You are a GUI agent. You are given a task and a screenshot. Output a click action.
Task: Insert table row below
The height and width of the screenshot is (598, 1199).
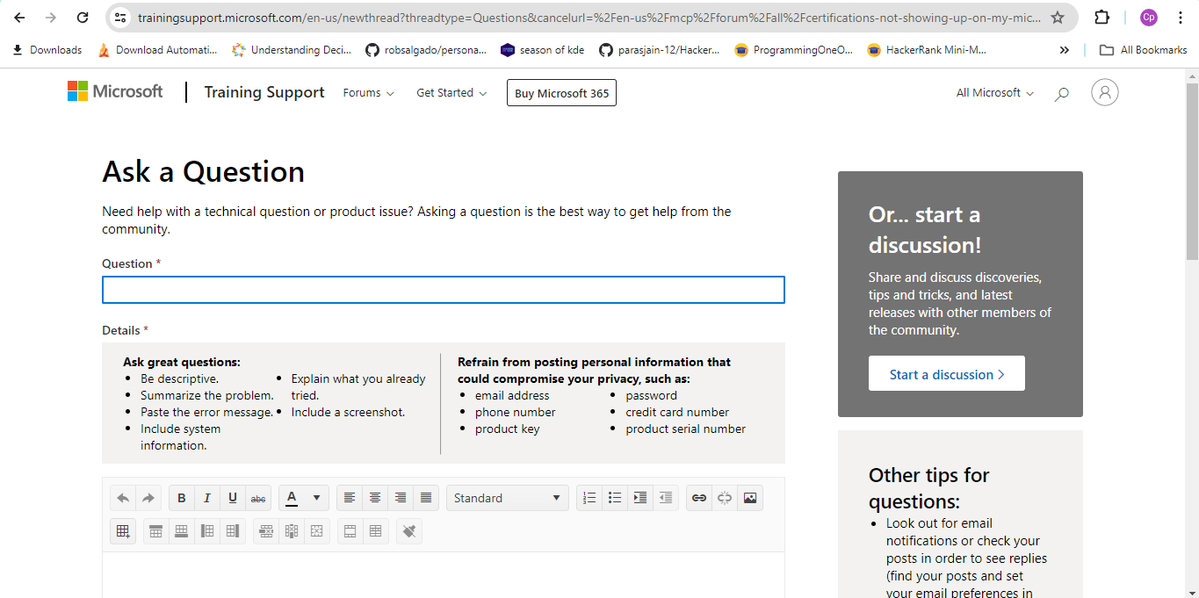[x=182, y=531]
